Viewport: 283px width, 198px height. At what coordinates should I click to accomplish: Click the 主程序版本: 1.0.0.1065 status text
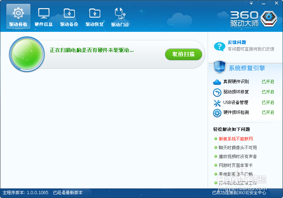(25, 193)
